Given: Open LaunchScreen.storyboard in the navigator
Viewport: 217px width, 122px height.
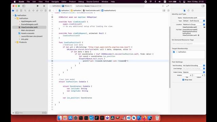Looking at the screenshot, I should point(32,36).
